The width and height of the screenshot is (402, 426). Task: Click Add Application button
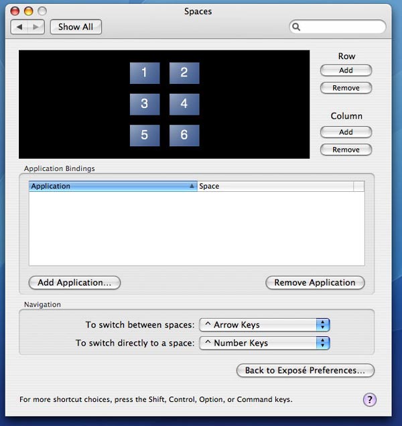pos(74,282)
